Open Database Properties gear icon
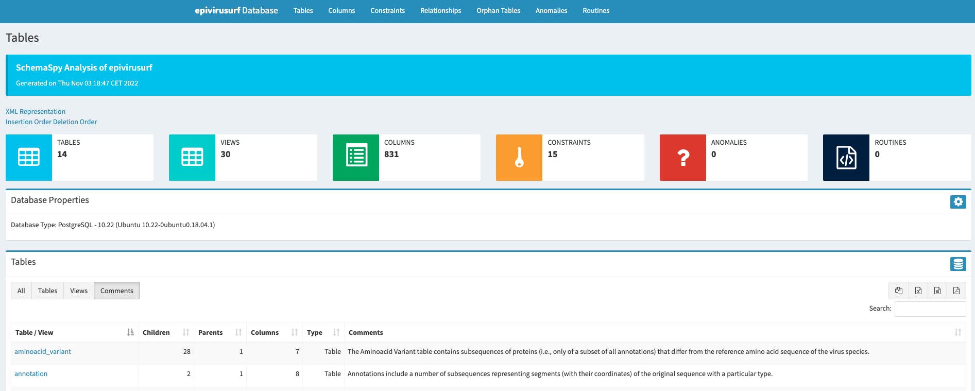This screenshot has width=975, height=391. (958, 202)
